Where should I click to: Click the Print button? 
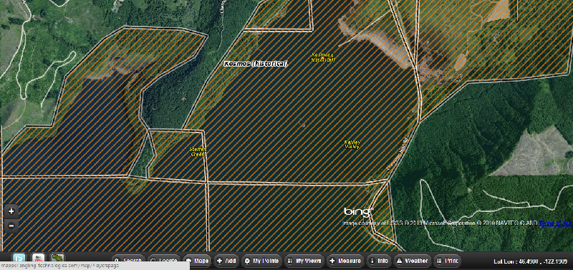(x=447, y=261)
